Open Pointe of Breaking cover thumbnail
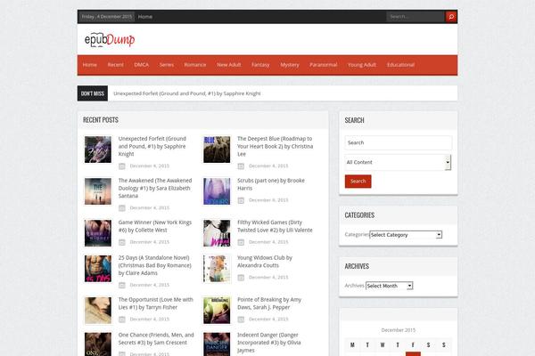The width and height of the screenshot is (535, 356). (x=217, y=311)
